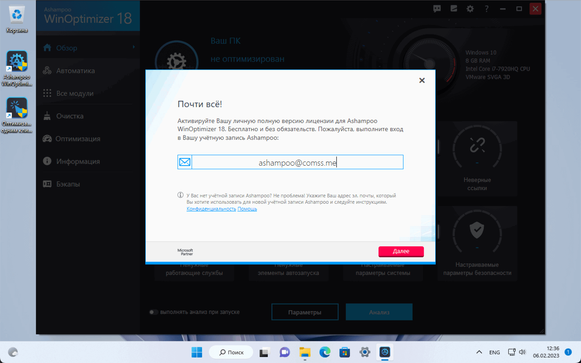This screenshot has width=581, height=363.
Task: Open Task View from the taskbar
Action: pyautogui.click(x=264, y=352)
